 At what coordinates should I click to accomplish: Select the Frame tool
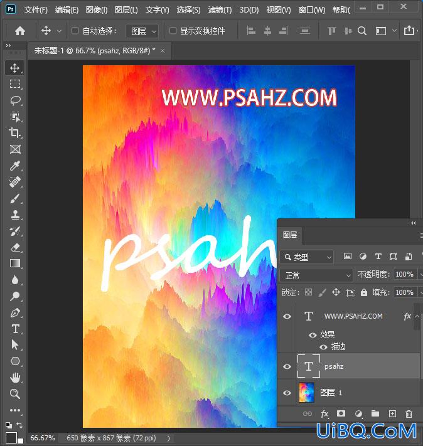(15, 149)
